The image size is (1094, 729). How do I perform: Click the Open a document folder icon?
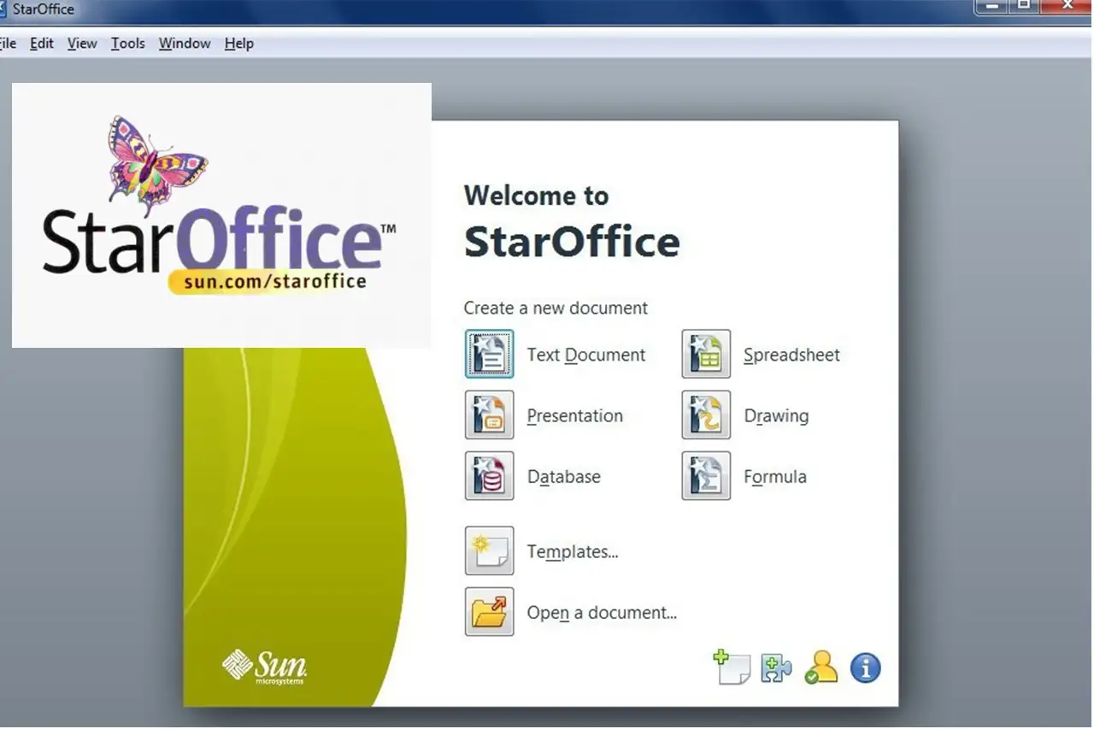[489, 612]
